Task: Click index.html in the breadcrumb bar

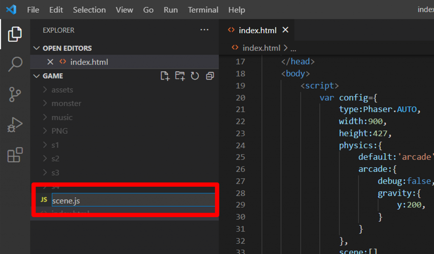Action: click(x=261, y=48)
